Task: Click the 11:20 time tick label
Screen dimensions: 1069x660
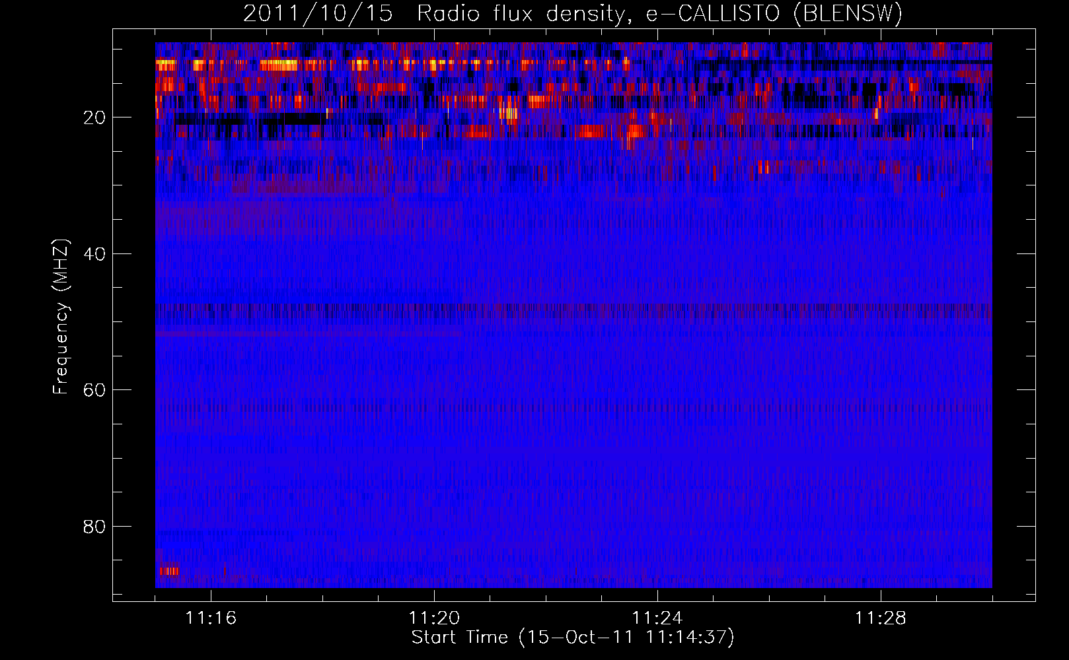Action: click(434, 618)
